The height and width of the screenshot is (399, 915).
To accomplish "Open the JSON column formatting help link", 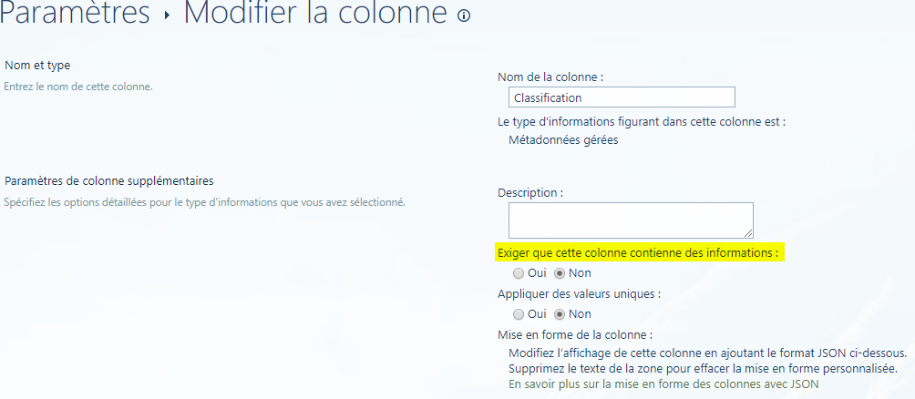I will 663,384.
